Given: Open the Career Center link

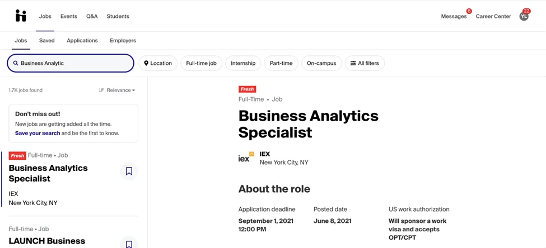Looking at the screenshot, I should pos(493,16).
